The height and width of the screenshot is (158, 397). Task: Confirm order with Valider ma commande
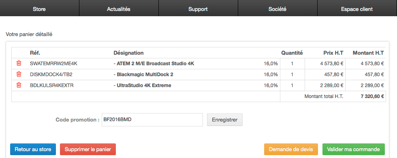tap(353, 149)
